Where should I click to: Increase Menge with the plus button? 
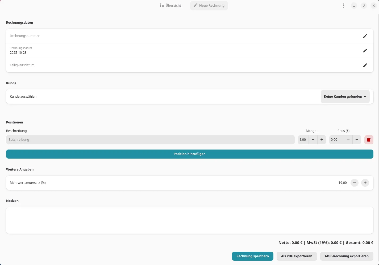coord(322,140)
